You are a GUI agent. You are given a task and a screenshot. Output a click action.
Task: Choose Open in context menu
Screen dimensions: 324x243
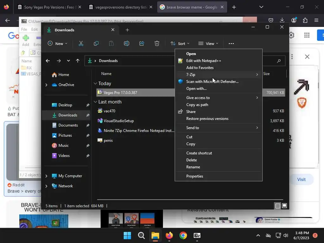point(219,54)
